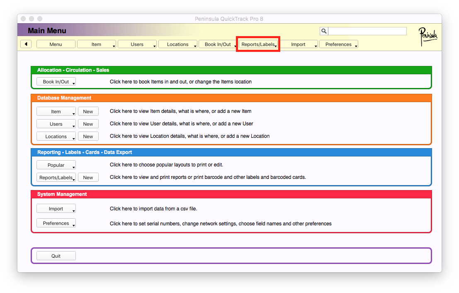Click the description about setting serial numbers
This screenshot has width=459, height=293.
(221, 224)
